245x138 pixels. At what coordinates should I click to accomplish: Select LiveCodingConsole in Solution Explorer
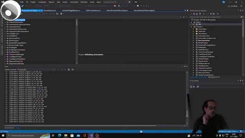click(x=205, y=71)
